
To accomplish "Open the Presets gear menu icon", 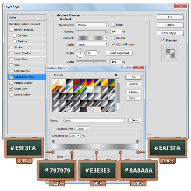I will click(x=117, y=75).
